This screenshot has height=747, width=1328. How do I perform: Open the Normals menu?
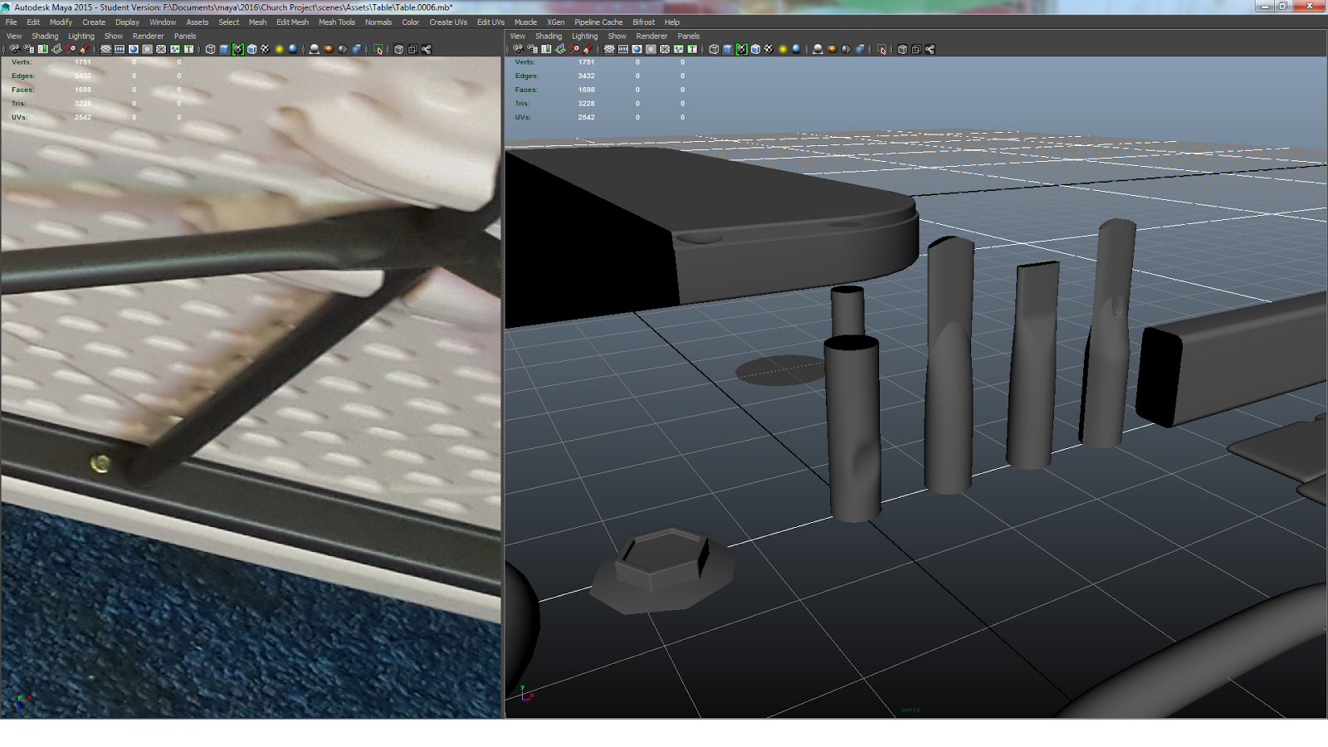378,22
